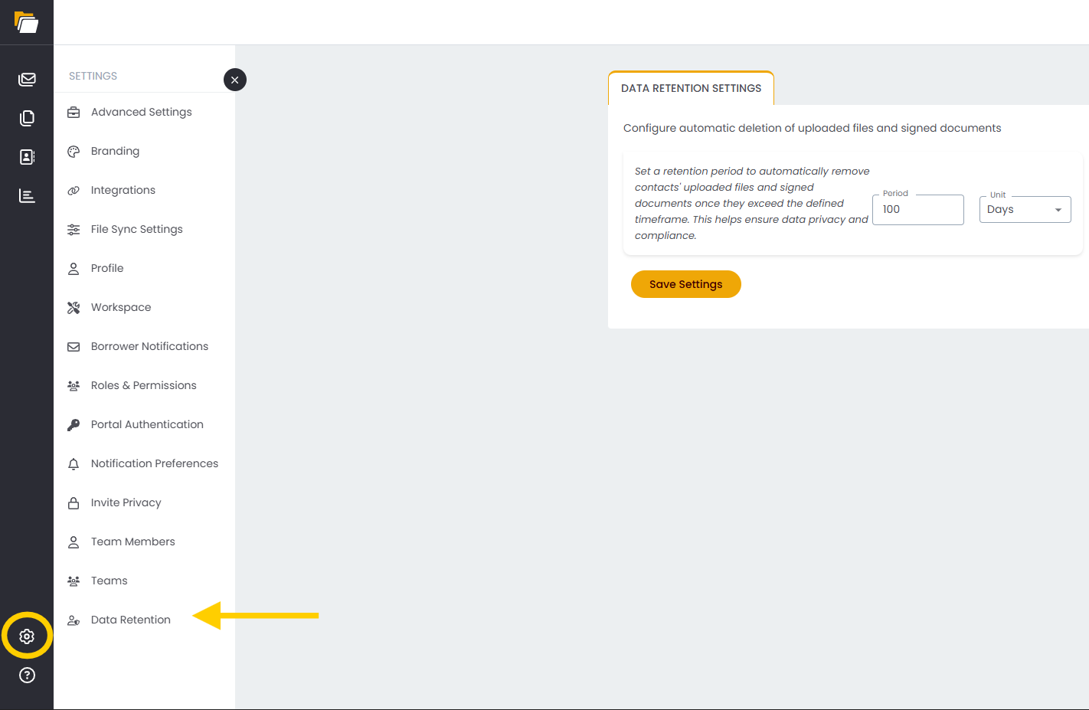Open the help question mark icon
Viewport: 1089px width, 710px height.
(27, 675)
